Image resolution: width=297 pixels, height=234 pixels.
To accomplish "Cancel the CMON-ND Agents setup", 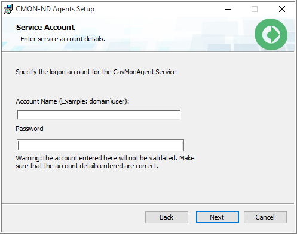I will 265,217.
